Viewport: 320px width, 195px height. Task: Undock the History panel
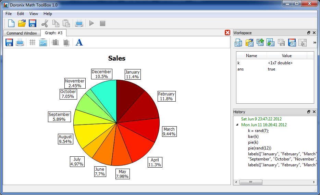point(309,112)
